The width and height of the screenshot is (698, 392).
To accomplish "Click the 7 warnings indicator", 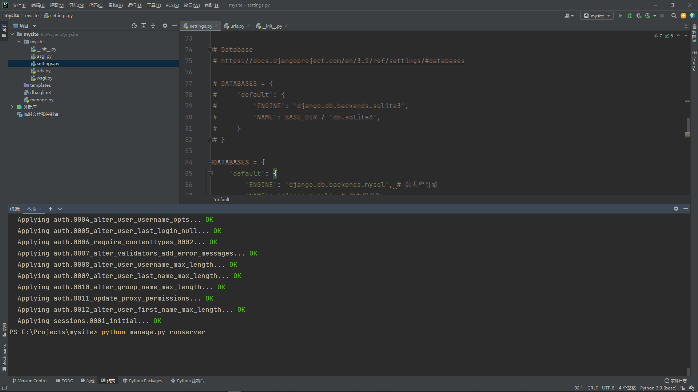I will click(x=658, y=36).
